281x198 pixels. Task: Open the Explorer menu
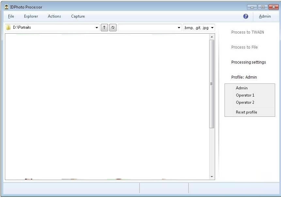tap(31, 16)
